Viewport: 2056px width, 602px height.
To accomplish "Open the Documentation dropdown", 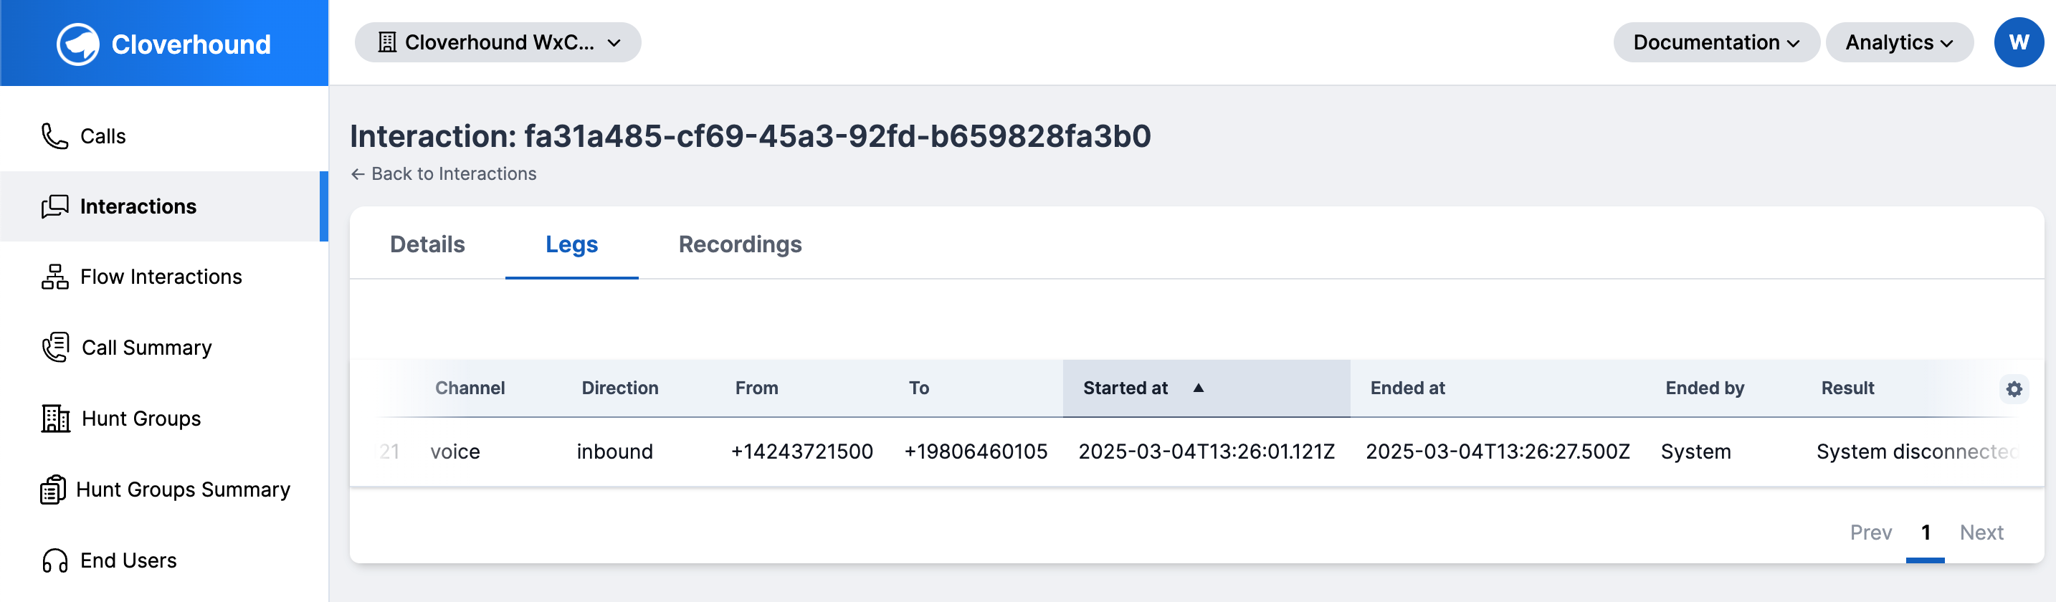I will (x=1716, y=42).
